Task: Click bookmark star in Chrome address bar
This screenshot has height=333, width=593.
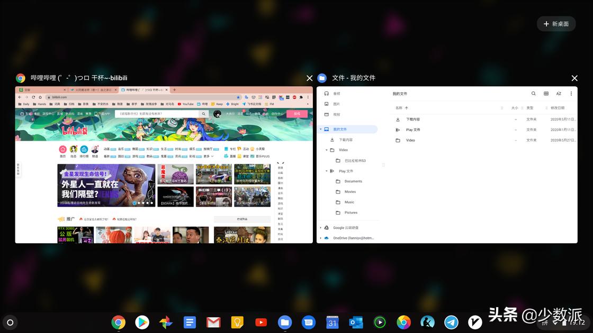Action: point(238,97)
